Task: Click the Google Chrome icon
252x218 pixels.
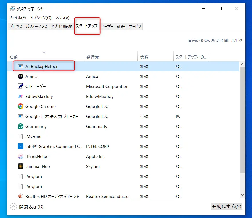Action: [x=21, y=106]
